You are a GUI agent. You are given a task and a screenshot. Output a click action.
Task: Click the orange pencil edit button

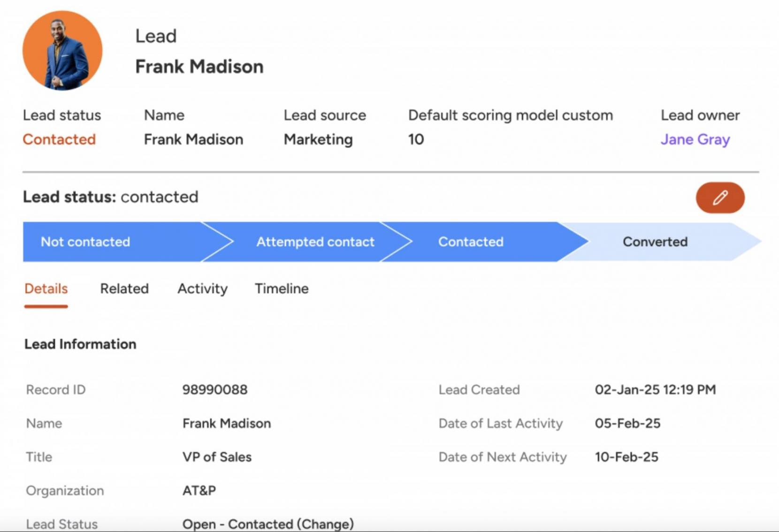720,198
